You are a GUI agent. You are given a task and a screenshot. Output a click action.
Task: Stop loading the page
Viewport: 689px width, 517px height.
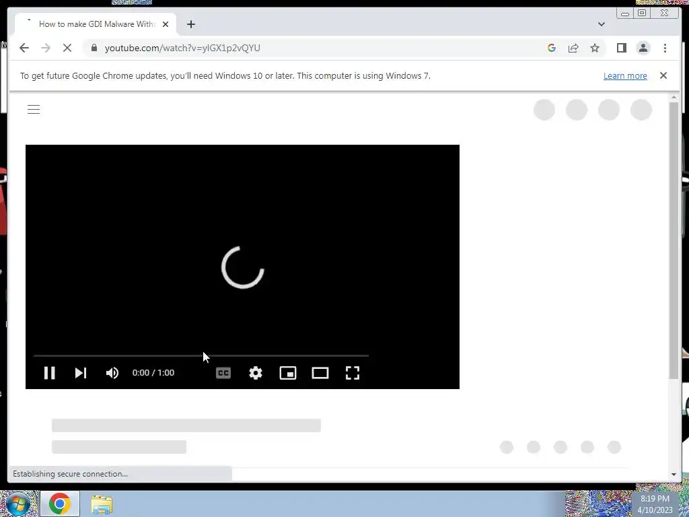coord(67,48)
